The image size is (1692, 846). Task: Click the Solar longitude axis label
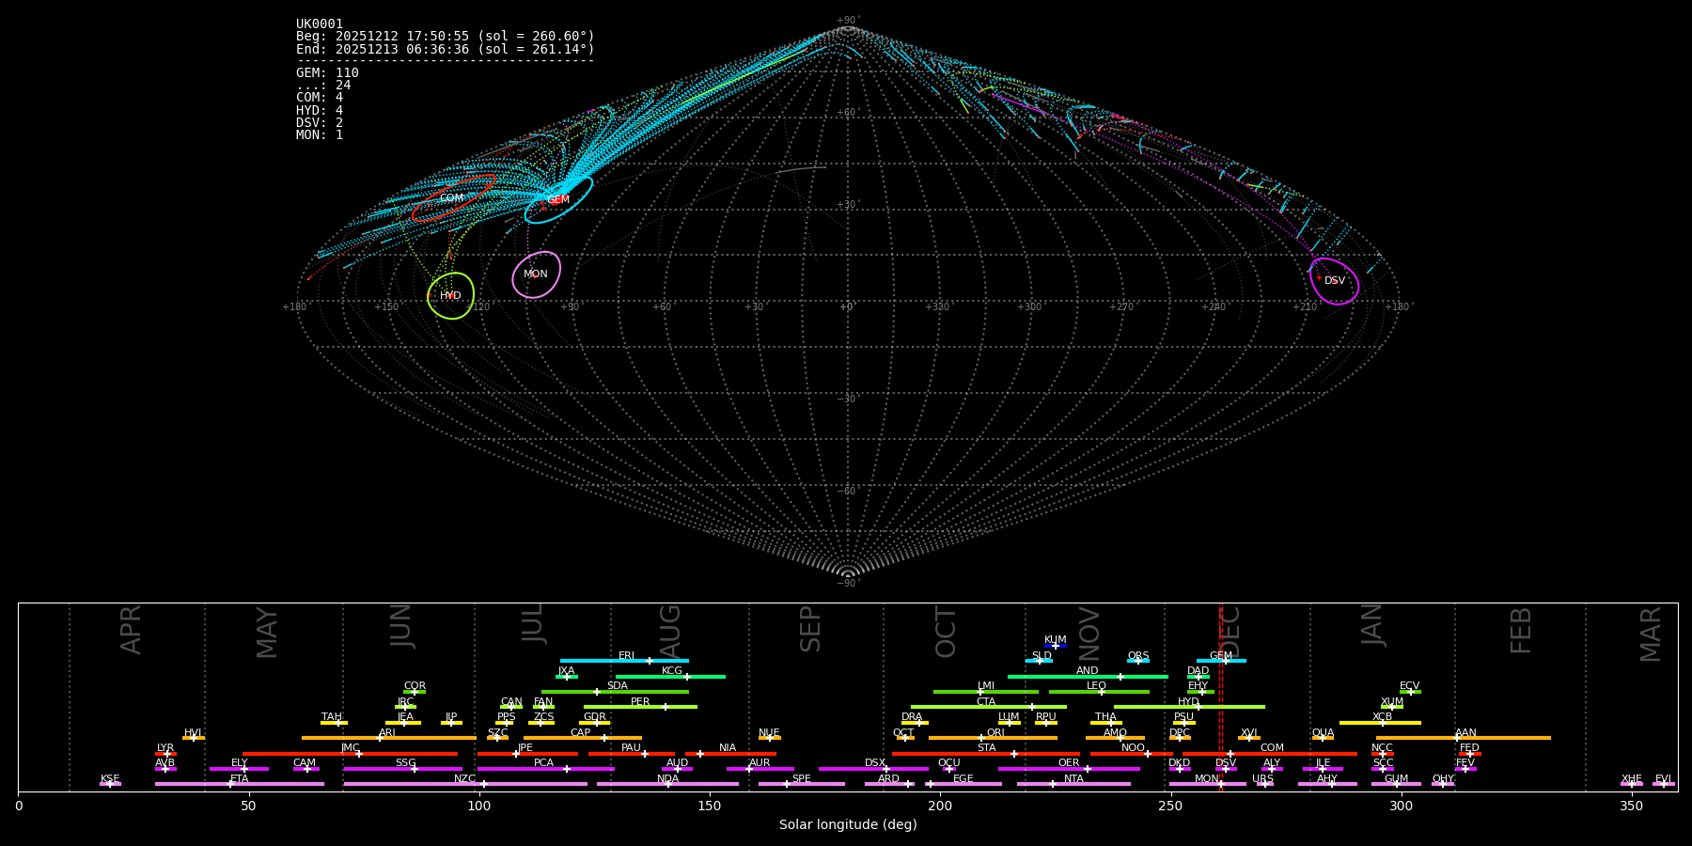pos(847,824)
